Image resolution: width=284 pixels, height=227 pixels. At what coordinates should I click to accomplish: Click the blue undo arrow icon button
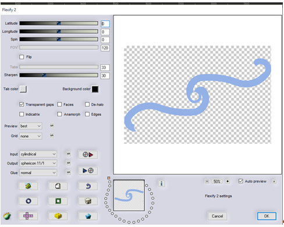point(88,186)
